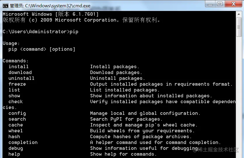Click 'A helper command used for command completion.'
The image size is (244, 158).
[155, 143]
